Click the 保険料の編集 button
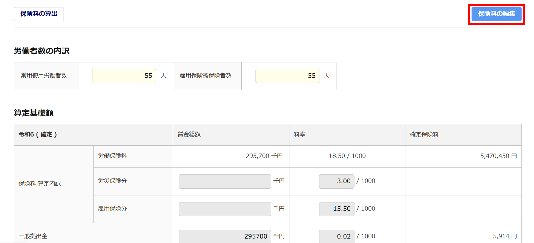Image resolution: width=534 pixels, height=243 pixels. click(496, 14)
